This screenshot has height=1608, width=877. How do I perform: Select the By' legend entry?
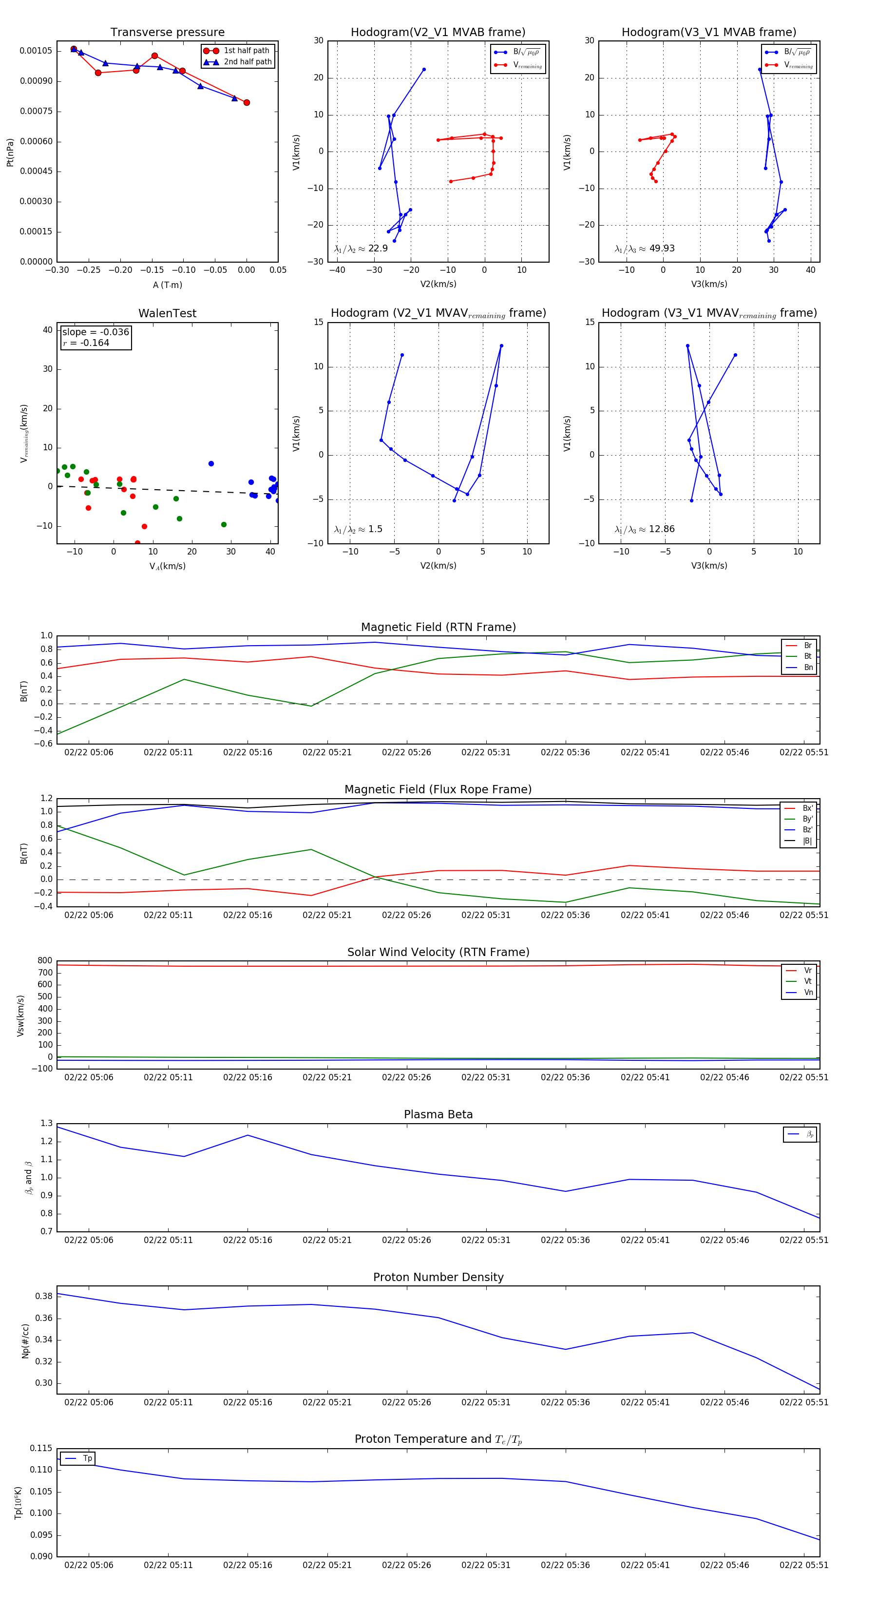pyautogui.click(x=799, y=819)
